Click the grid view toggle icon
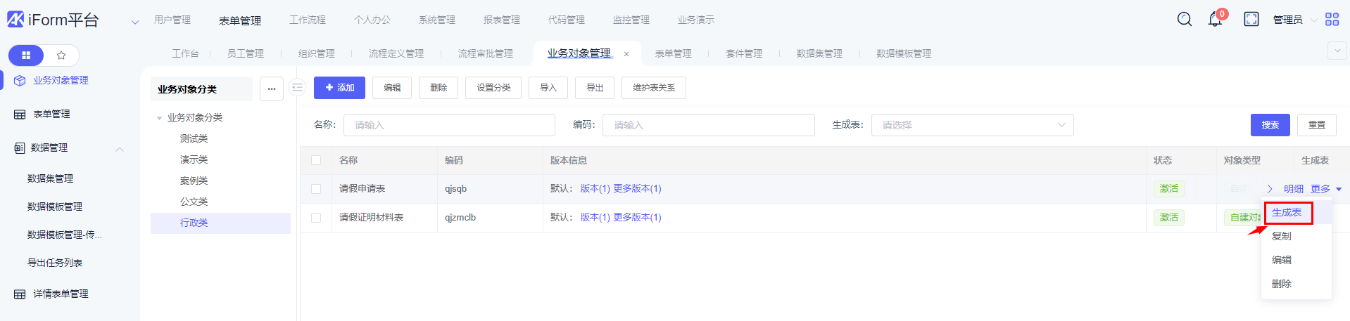 click(26, 55)
